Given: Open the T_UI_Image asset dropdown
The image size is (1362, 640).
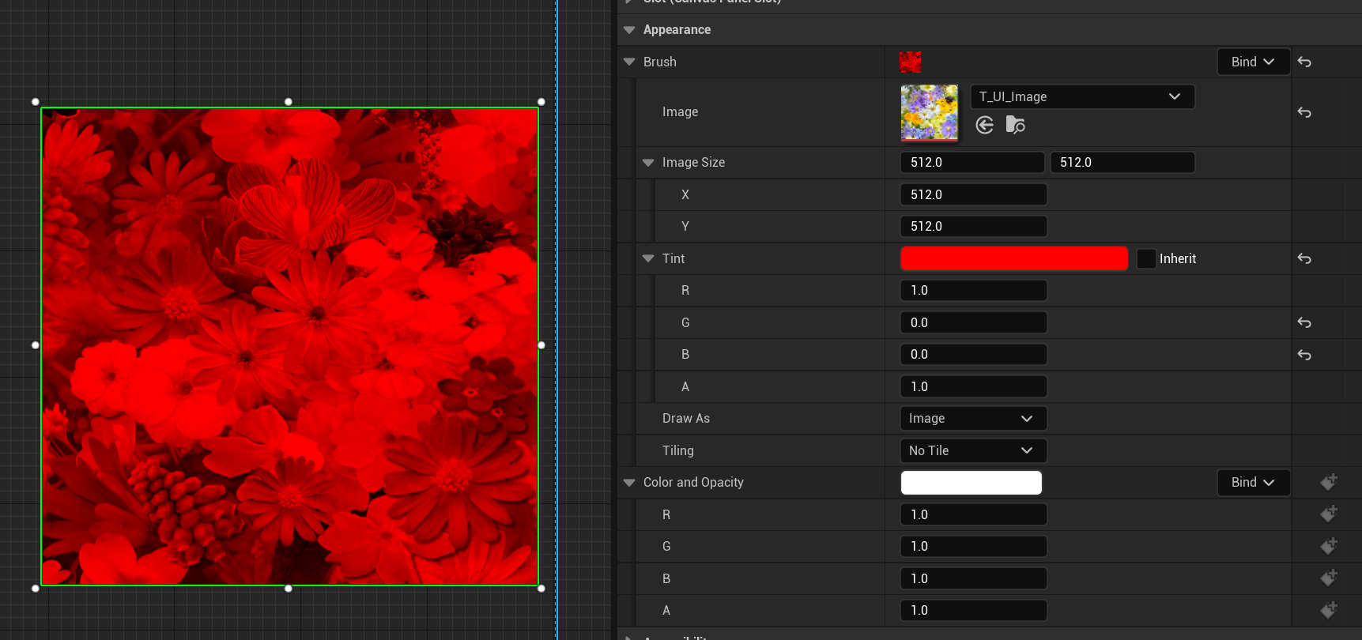Looking at the screenshot, I should 1082,96.
